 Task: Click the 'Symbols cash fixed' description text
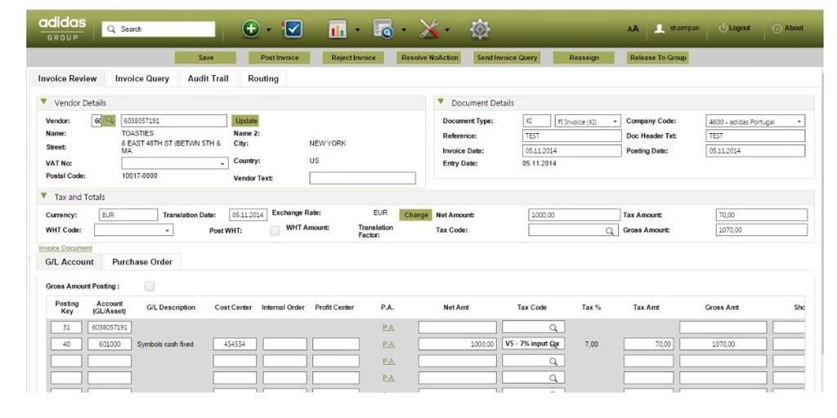(165, 345)
